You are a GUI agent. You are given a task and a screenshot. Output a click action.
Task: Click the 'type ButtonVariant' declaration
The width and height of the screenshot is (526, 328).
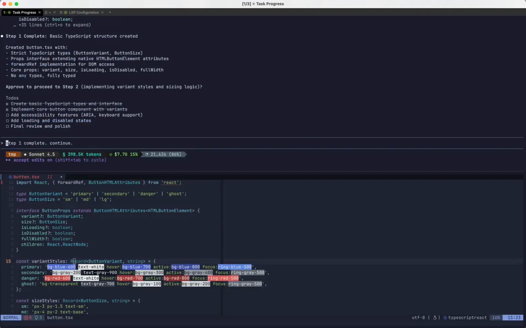coord(101,194)
